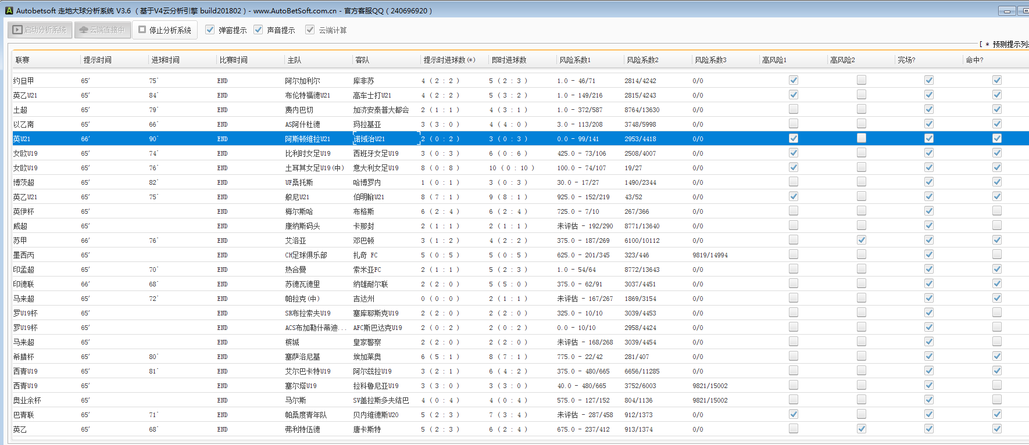Viewport: 1029px width, 445px height.
Task: Toggle the 弹窗提示 popup alert checkbox
Action: pyautogui.click(x=210, y=30)
